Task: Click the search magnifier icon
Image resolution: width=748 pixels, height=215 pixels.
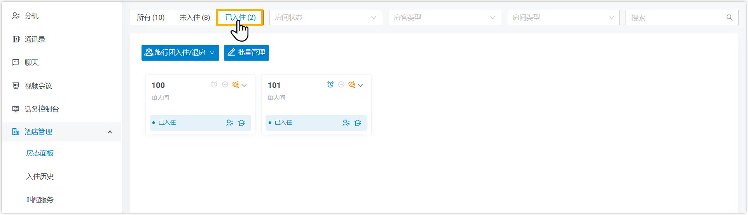Action: [729, 17]
